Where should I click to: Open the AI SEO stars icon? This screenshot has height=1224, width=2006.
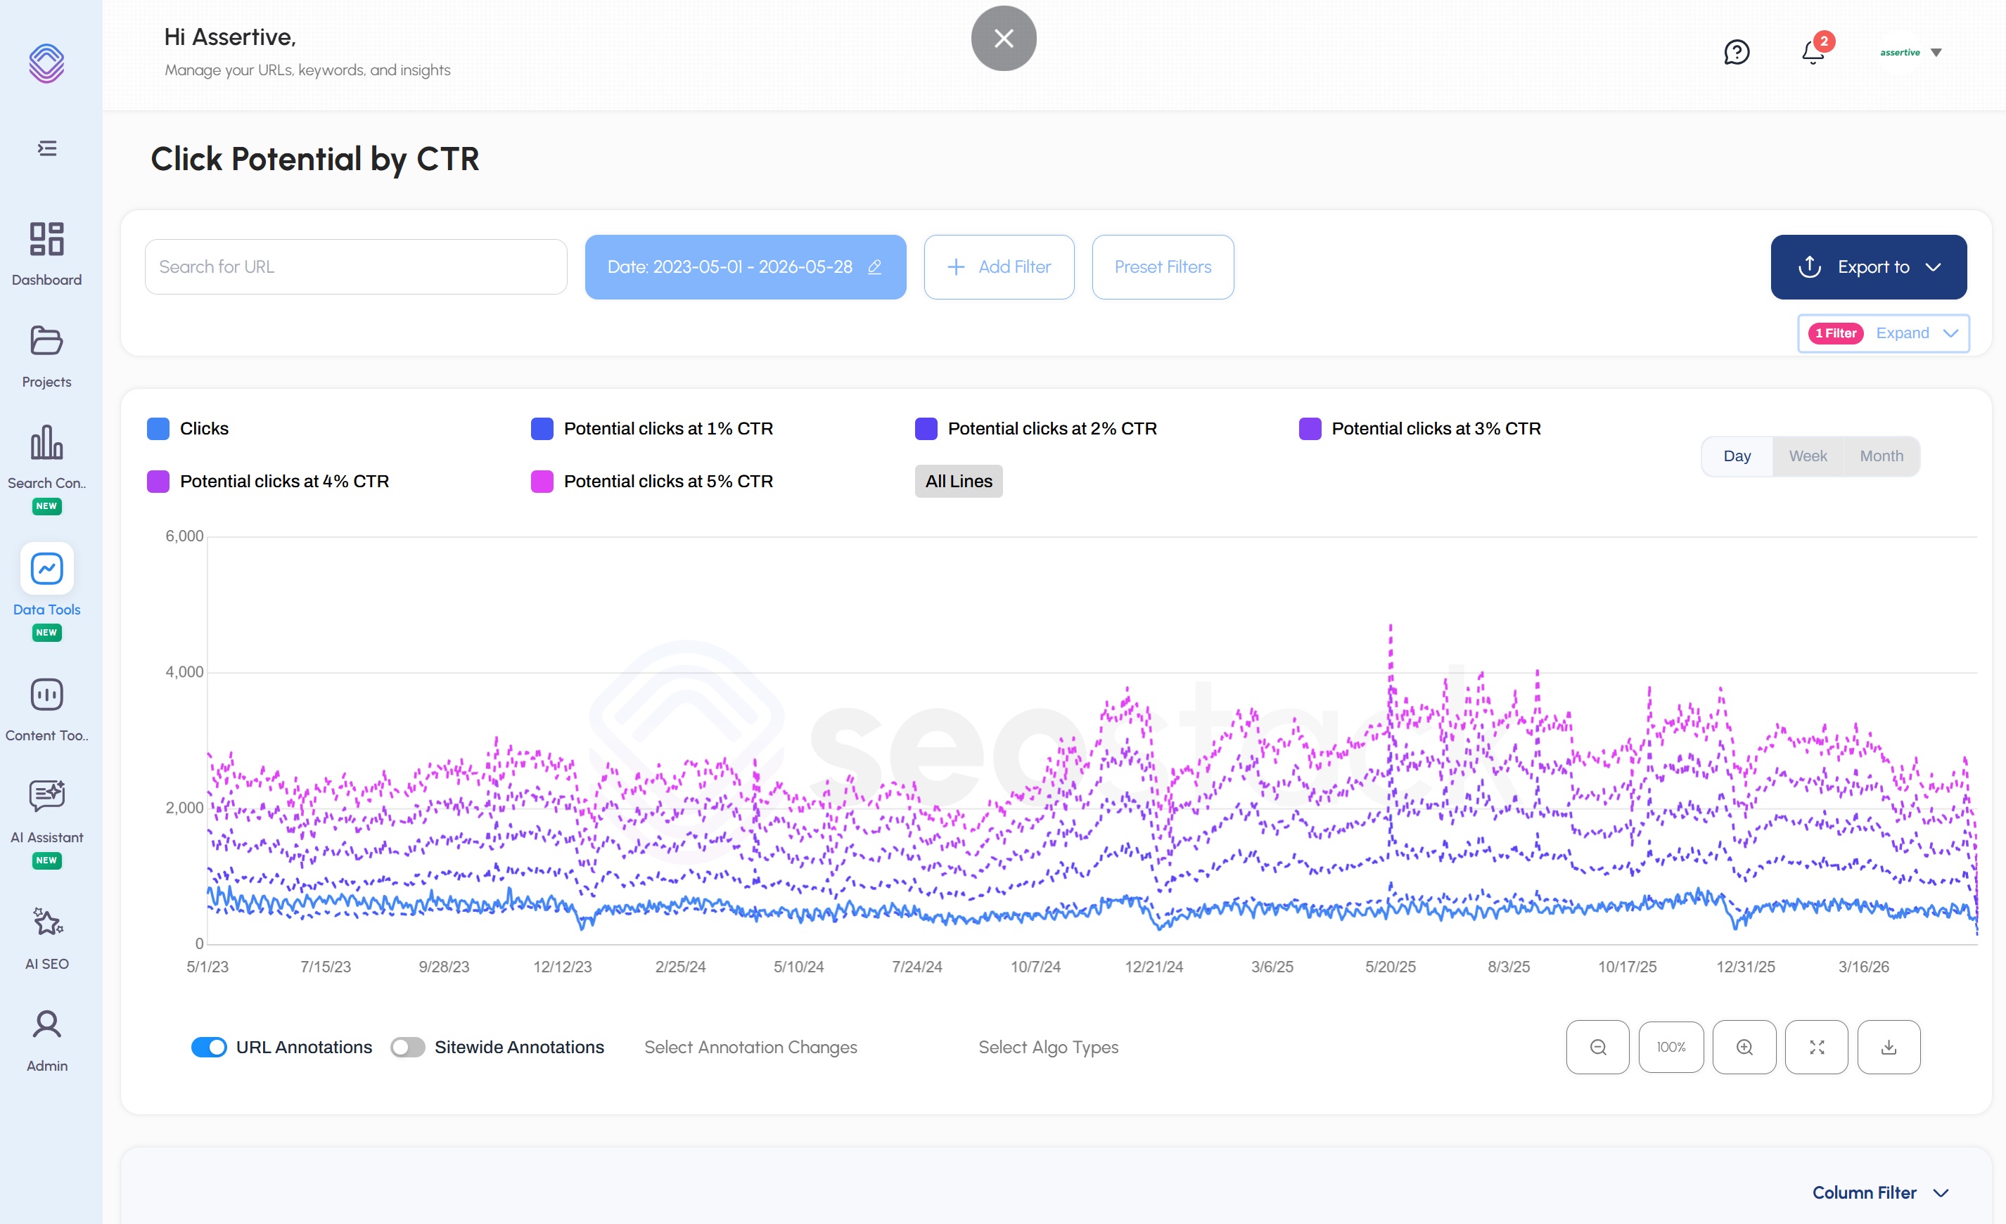pos(46,922)
